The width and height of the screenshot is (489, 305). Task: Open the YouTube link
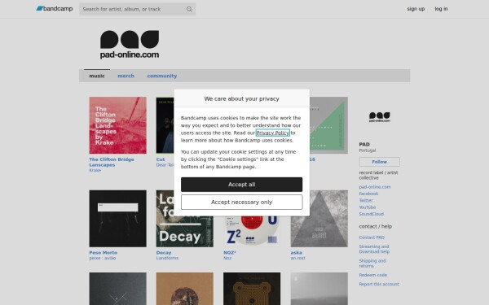click(367, 207)
